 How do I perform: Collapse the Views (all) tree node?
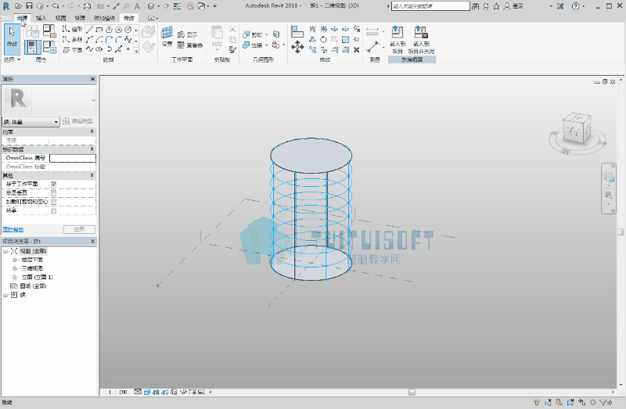pos(5,251)
